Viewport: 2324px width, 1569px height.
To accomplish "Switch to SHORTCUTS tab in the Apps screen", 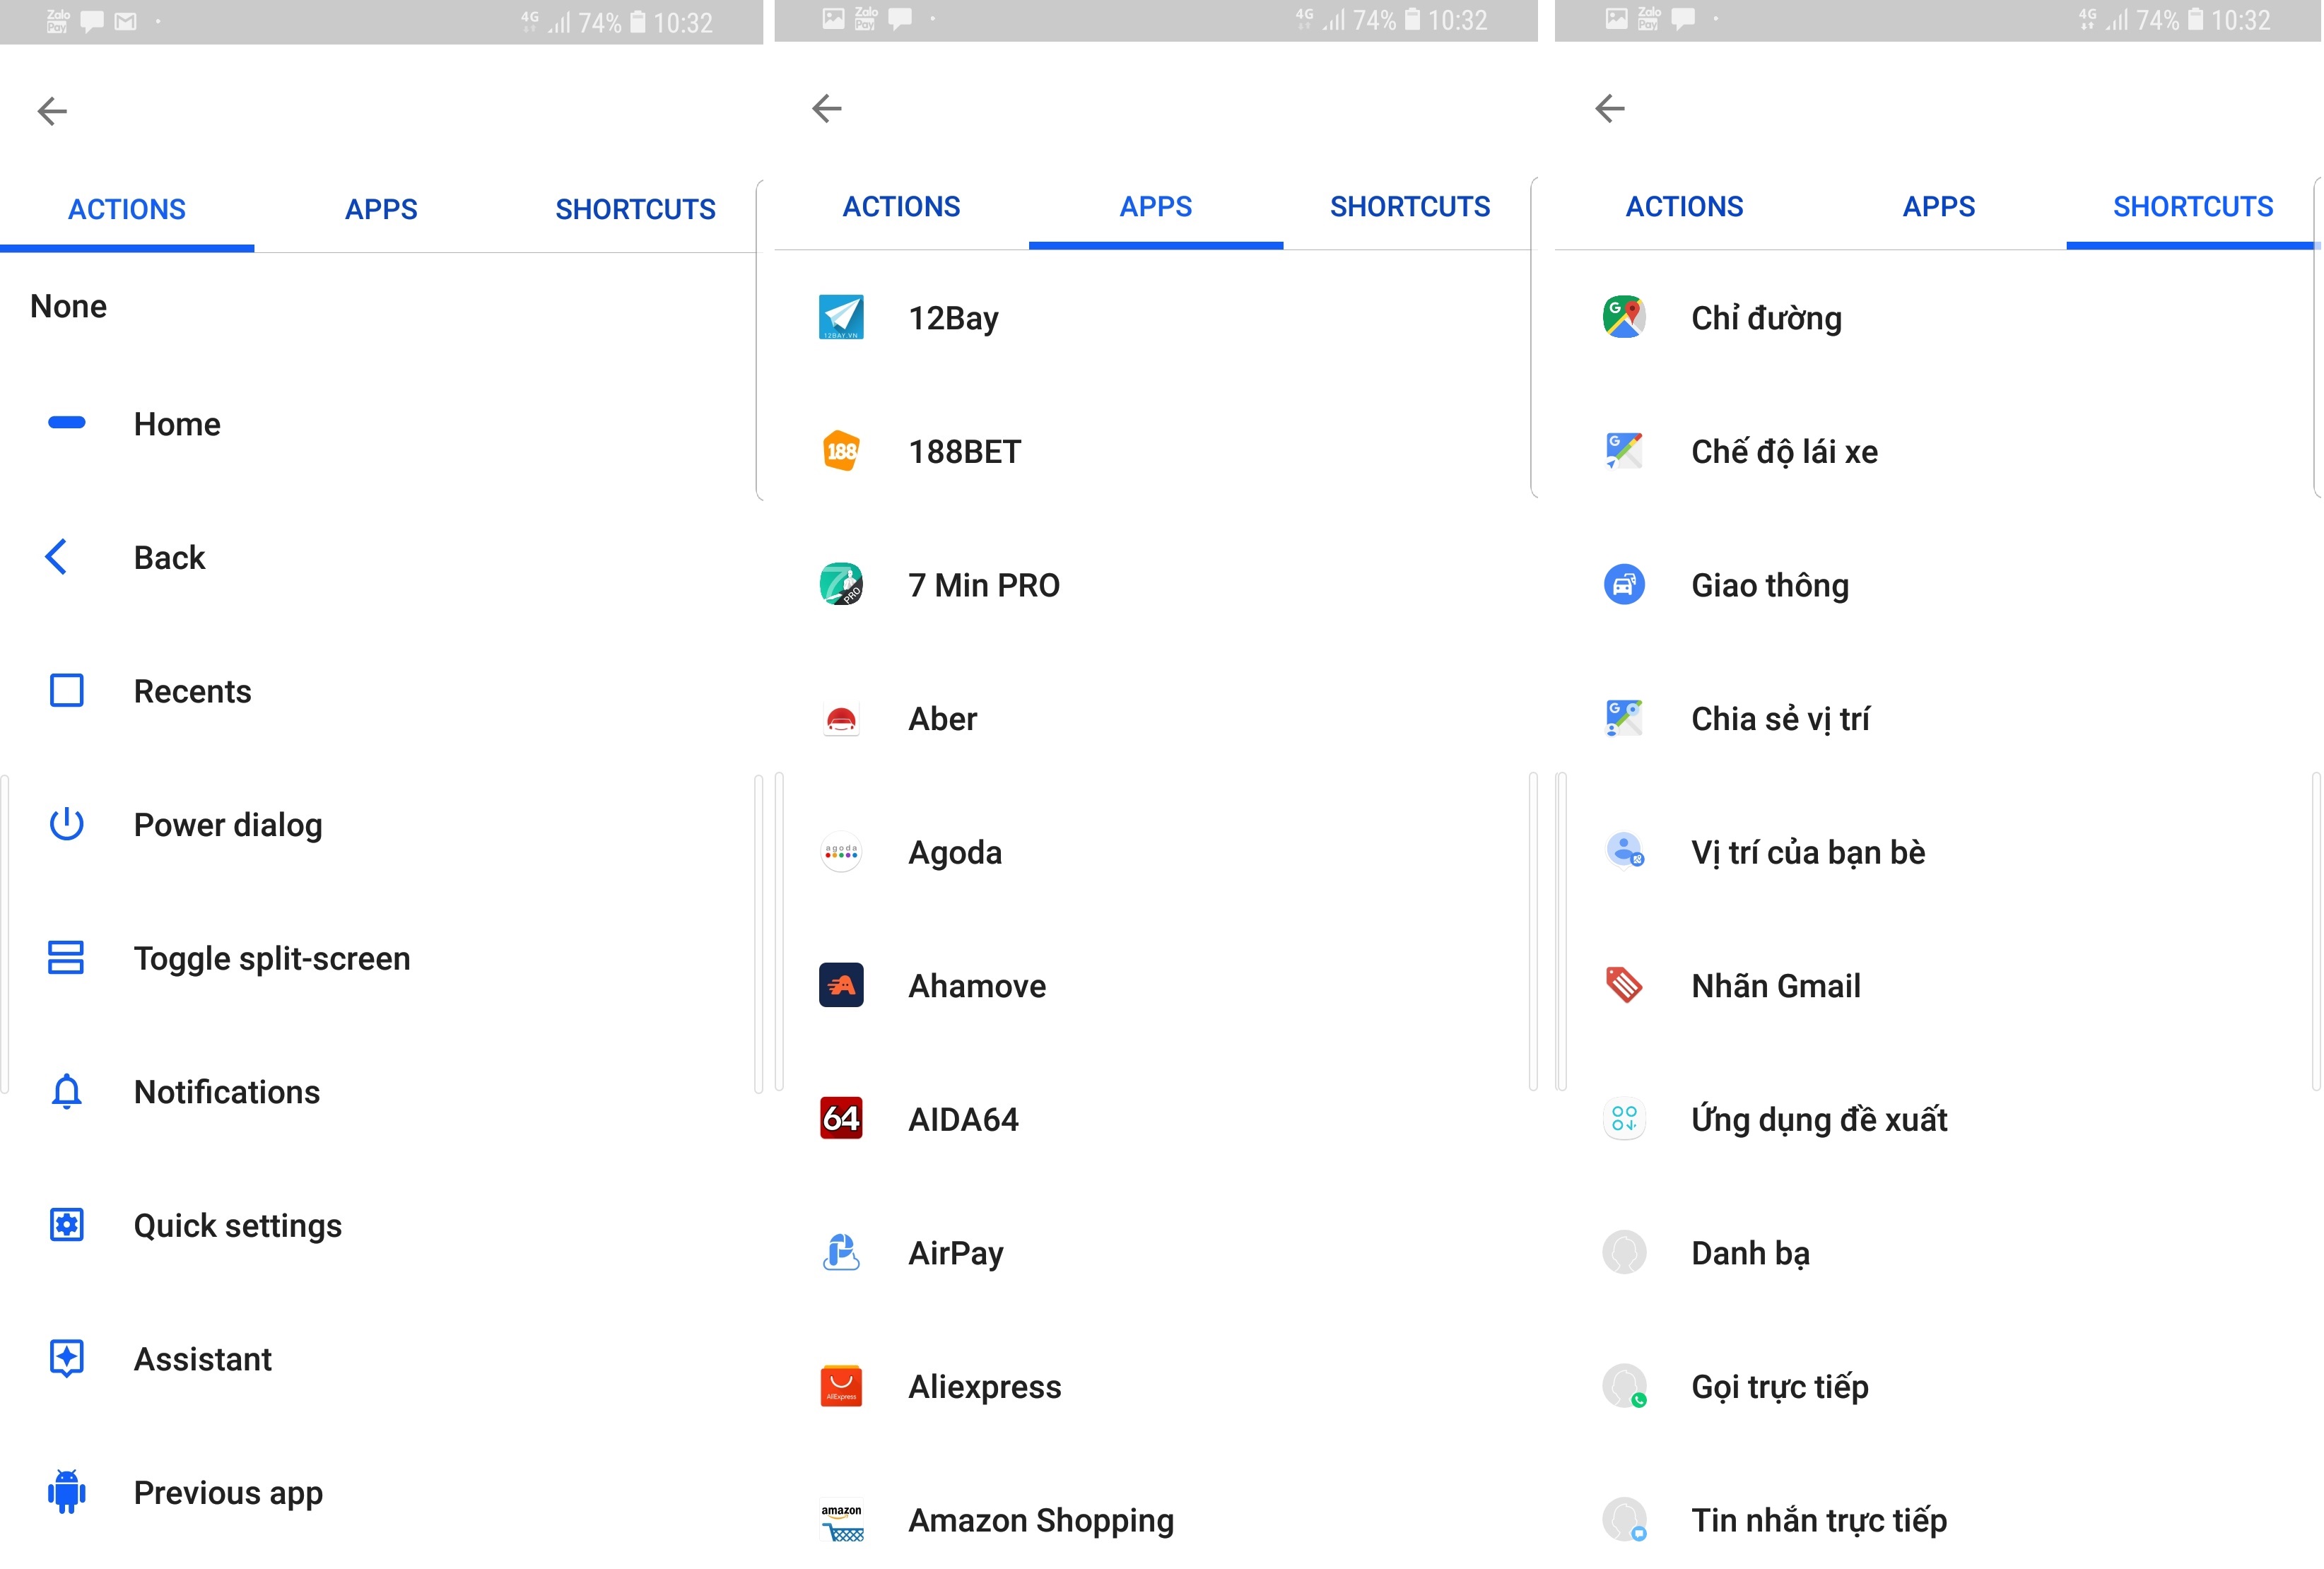I will click(x=1410, y=206).
